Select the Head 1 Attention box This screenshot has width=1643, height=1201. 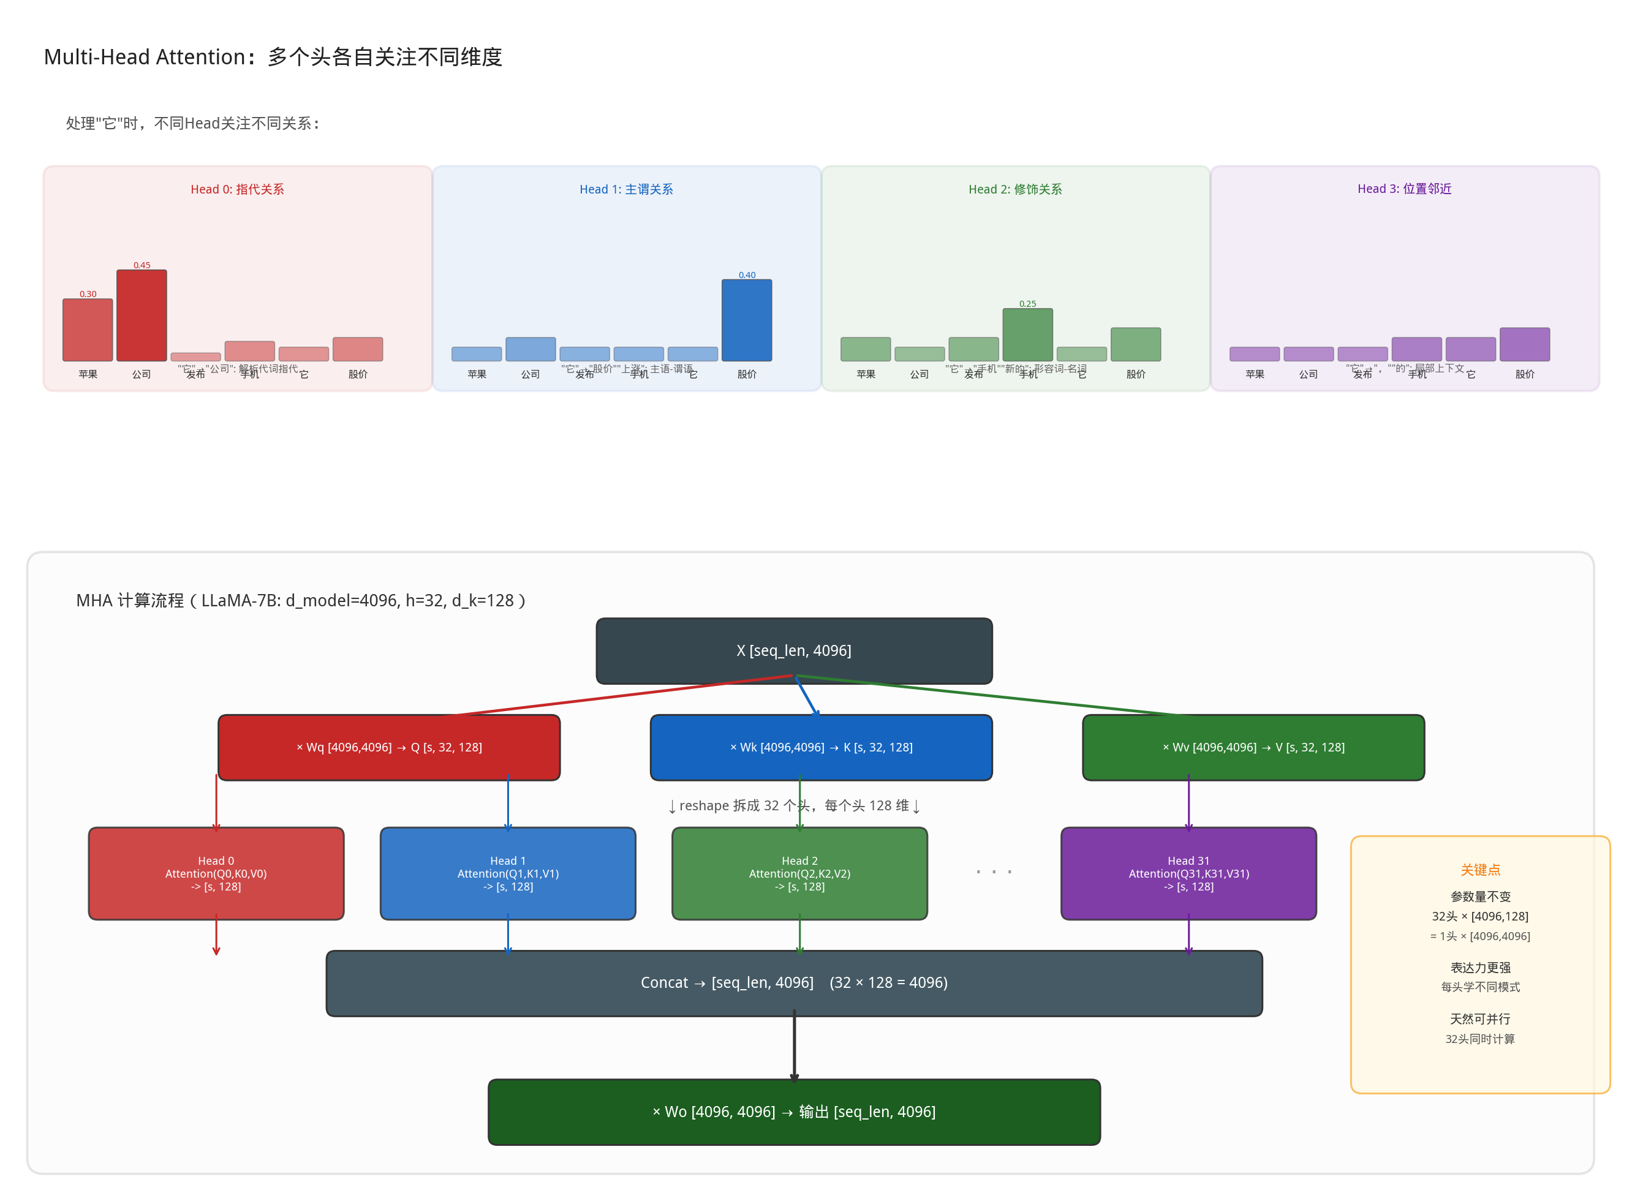click(507, 873)
